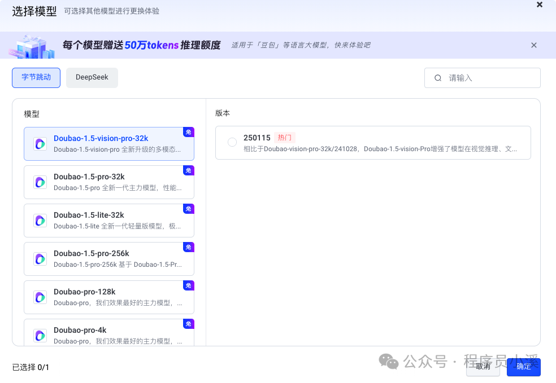Click the Doubao-pro-128k model icon
This screenshot has width=556, height=383.
[x=40, y=297]
